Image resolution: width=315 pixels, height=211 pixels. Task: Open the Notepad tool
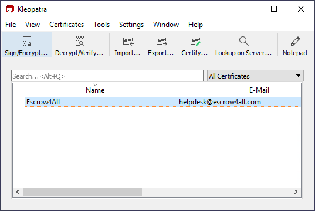pyautogui.click(x=295, y=45)
